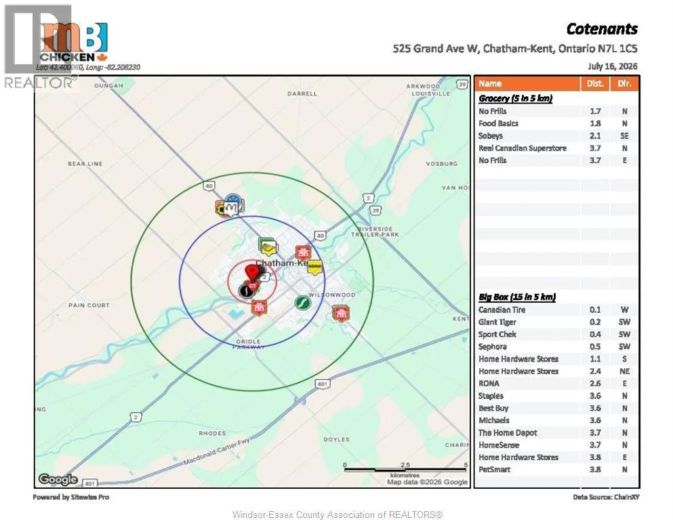Select the 'Sephora' table entry
673x520 pixels.
(492, 347)
